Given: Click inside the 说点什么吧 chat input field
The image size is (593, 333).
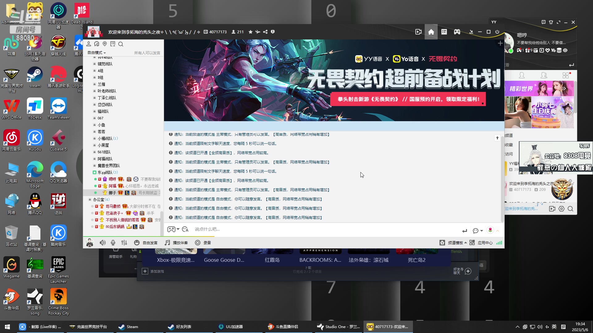Looking at the screenshot, I should tap(247, 229).
